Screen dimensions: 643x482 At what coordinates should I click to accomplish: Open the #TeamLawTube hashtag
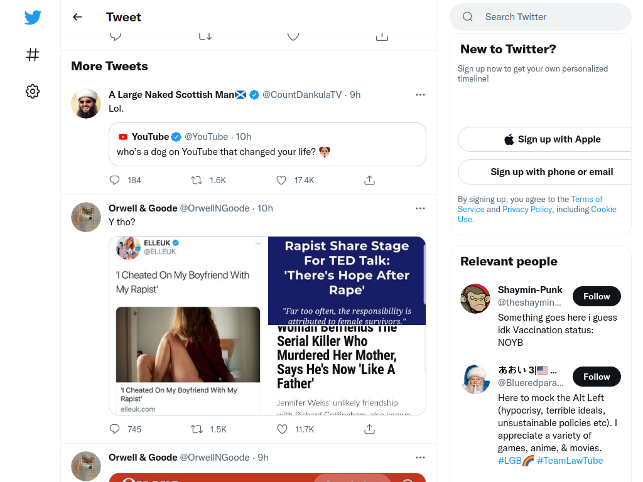[570, 461]
